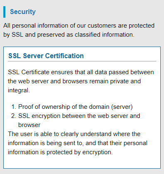Image resolution: width=164 pixels, height=174 pixels.
Task: Click the number 2 list marker
Action: tap(14, 116)
